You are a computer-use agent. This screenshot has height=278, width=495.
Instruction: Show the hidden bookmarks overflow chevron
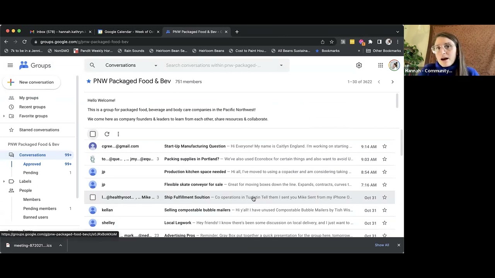point(359,51)
